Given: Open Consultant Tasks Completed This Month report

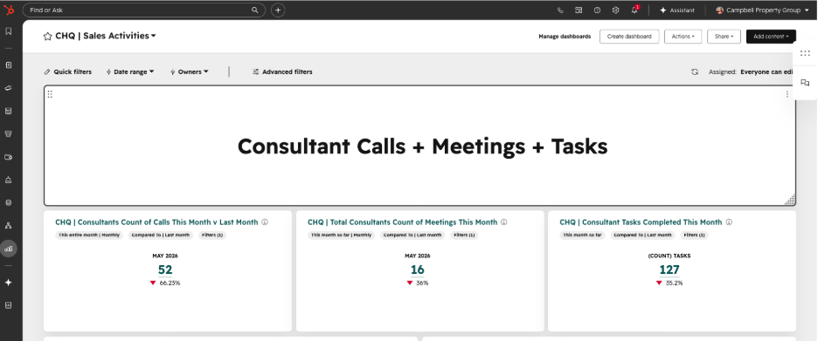Looking at the screenshot, I should click(641, 222).
